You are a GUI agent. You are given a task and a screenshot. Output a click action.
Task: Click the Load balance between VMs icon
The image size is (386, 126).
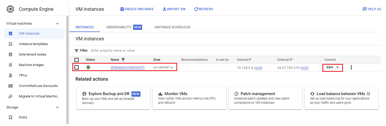(312, 94)
